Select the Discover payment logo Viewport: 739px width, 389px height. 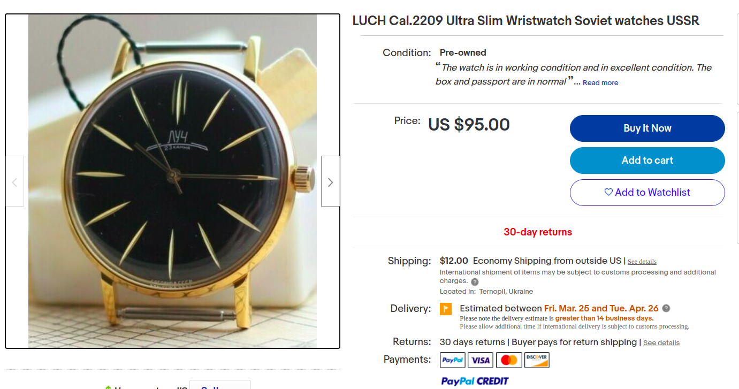click(537, 360)
